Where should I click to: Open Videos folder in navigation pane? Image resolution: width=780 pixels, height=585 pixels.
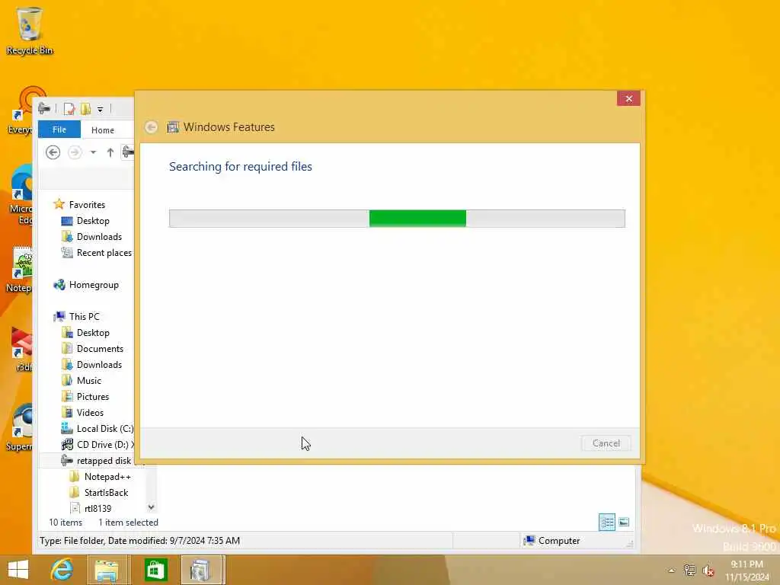click(90, 412)
